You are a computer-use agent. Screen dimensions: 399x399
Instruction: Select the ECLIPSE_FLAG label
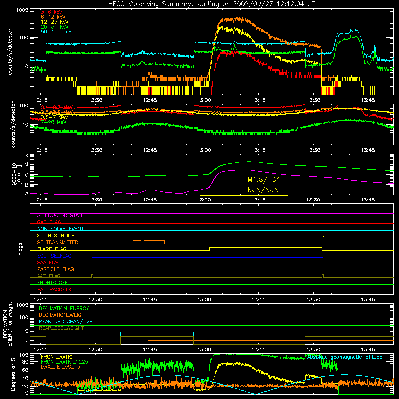point(54,256)
